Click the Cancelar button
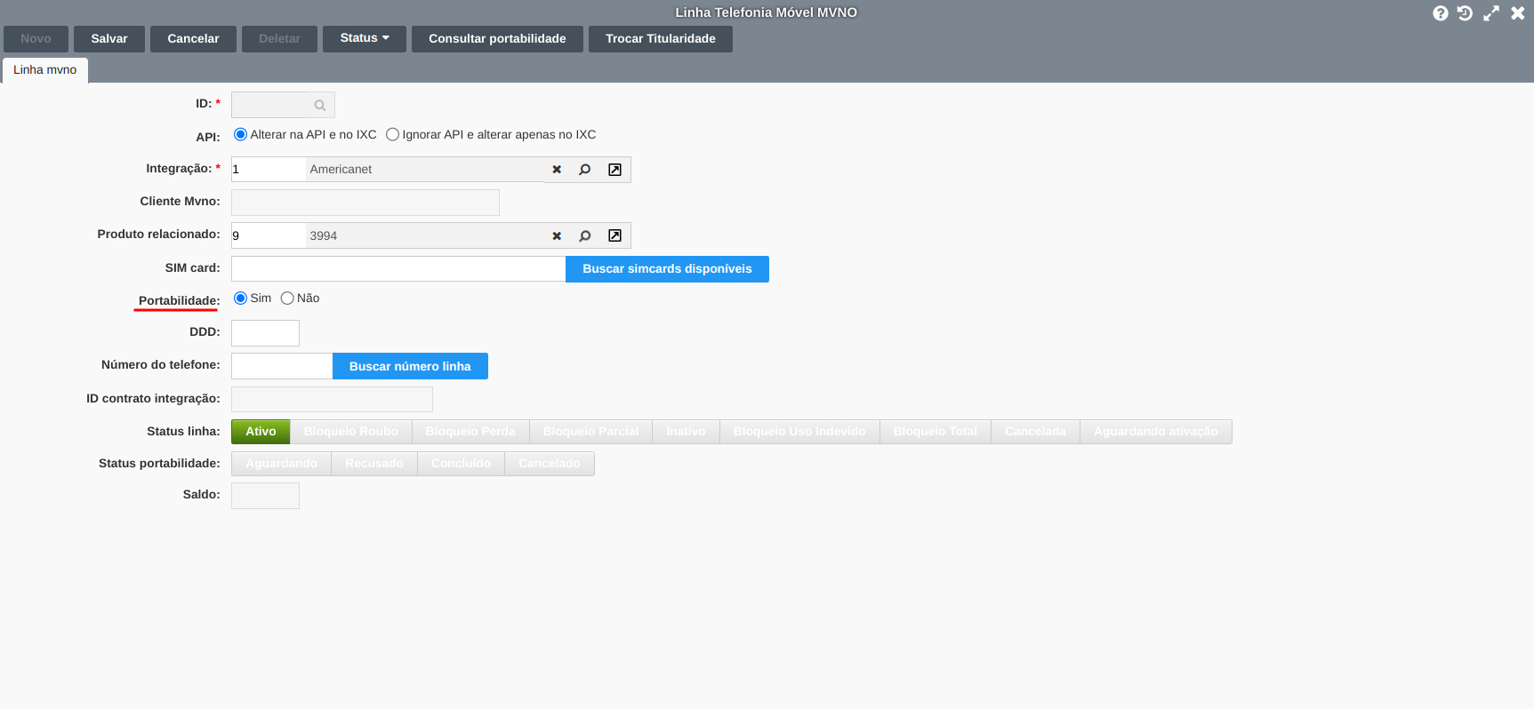Viewport: 1534px width, 709px height. tap(193, 39)
